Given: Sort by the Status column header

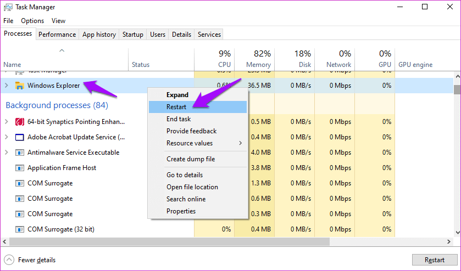Looking at the screenshot, I should (x=161, y=59).
